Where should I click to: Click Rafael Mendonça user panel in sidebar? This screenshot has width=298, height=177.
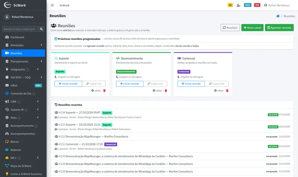click(23, 17)
